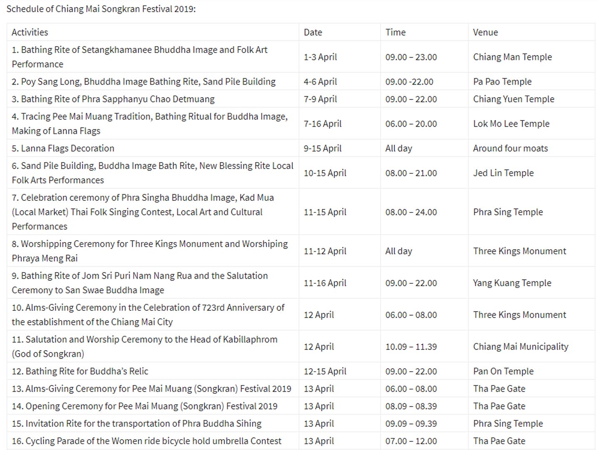Click the Yang Kuang Temple venue
The width and height of the screenshot is (598, 450).
[x=512, y=283]
